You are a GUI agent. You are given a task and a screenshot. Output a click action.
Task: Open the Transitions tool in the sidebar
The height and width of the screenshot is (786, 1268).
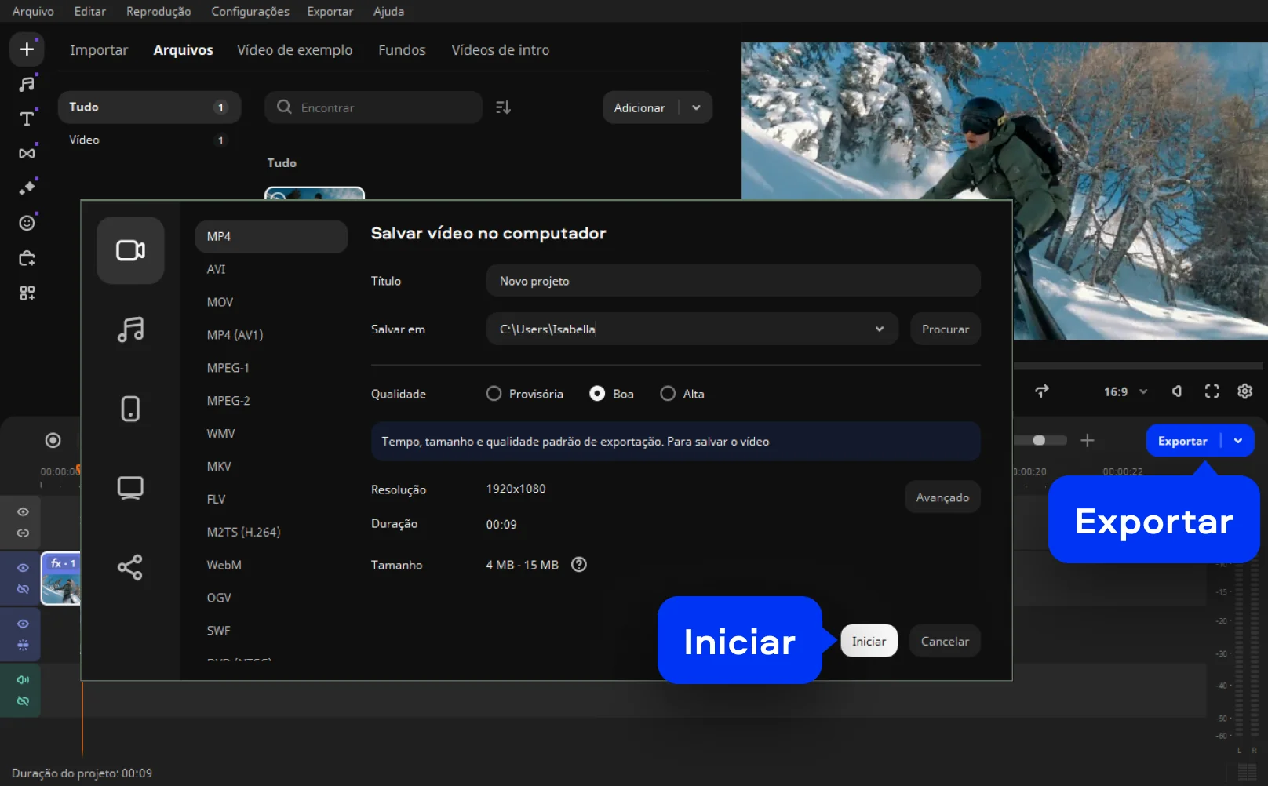tap(27, 153)
